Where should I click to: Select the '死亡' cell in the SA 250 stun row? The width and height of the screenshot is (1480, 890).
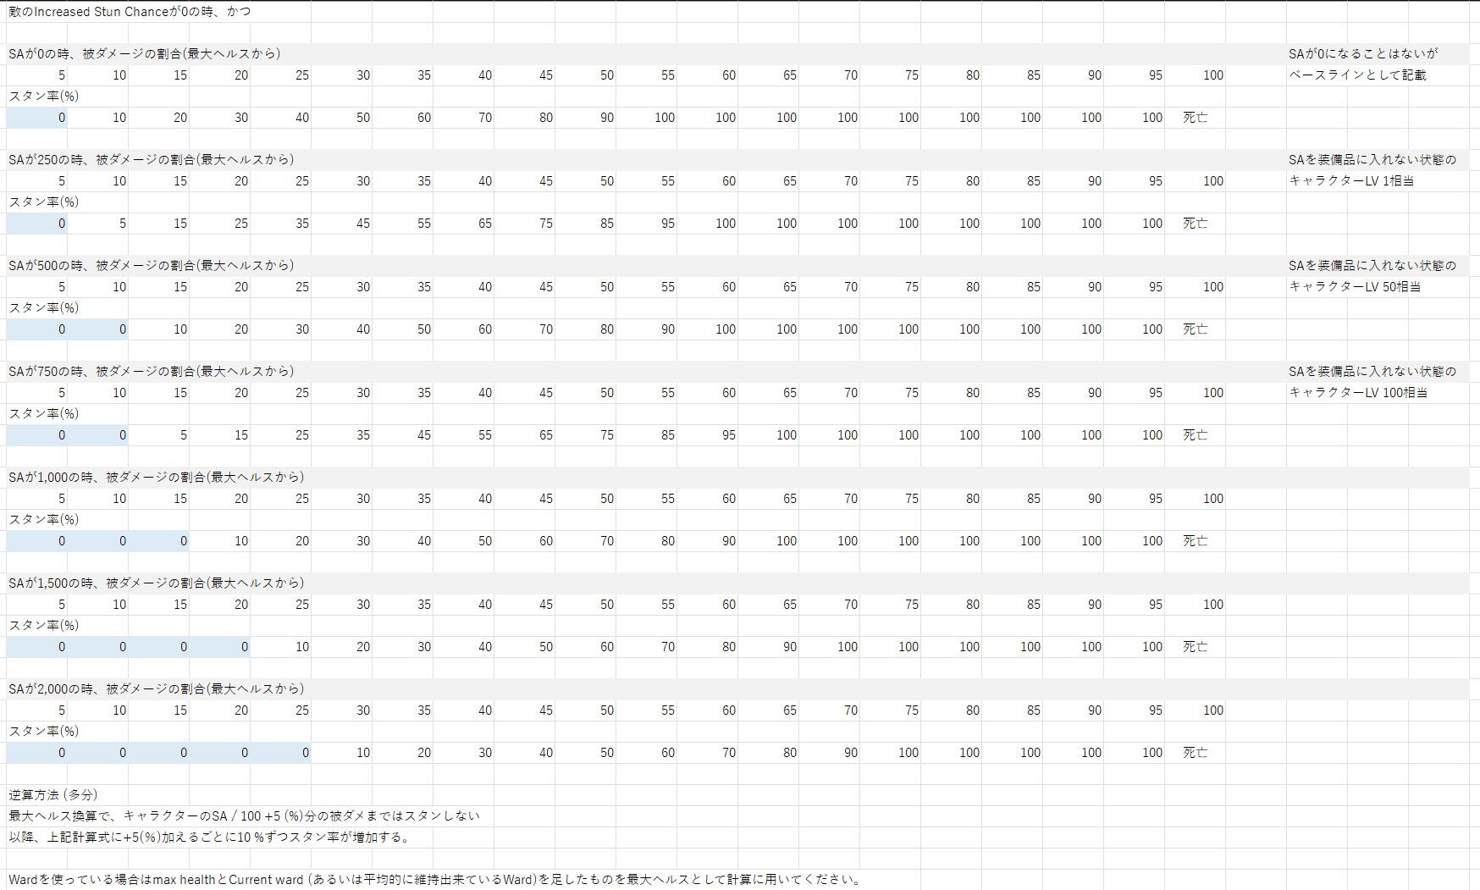[1196, 224]
